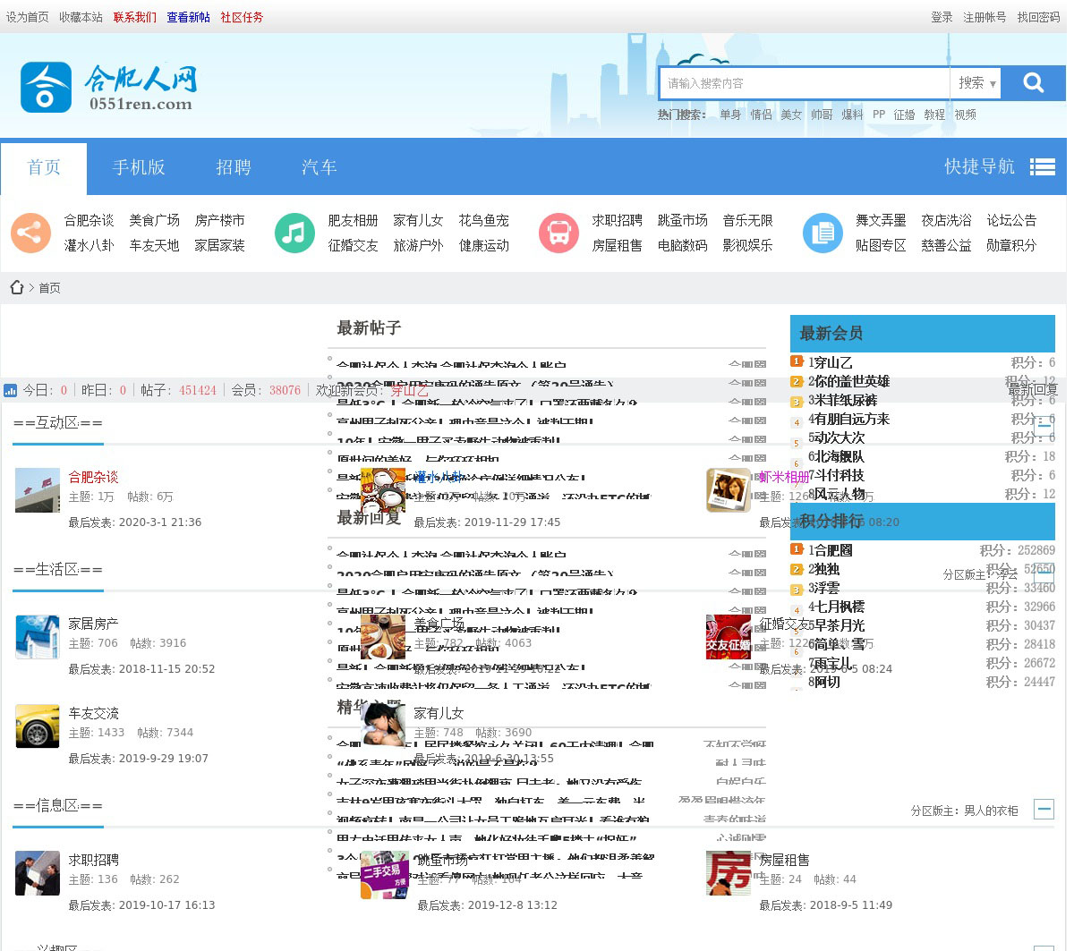Image resolution: width=1074 pixels, height=951 pixels.
Task: Open the 搜索 type dropdown
Action: (975, 83)
